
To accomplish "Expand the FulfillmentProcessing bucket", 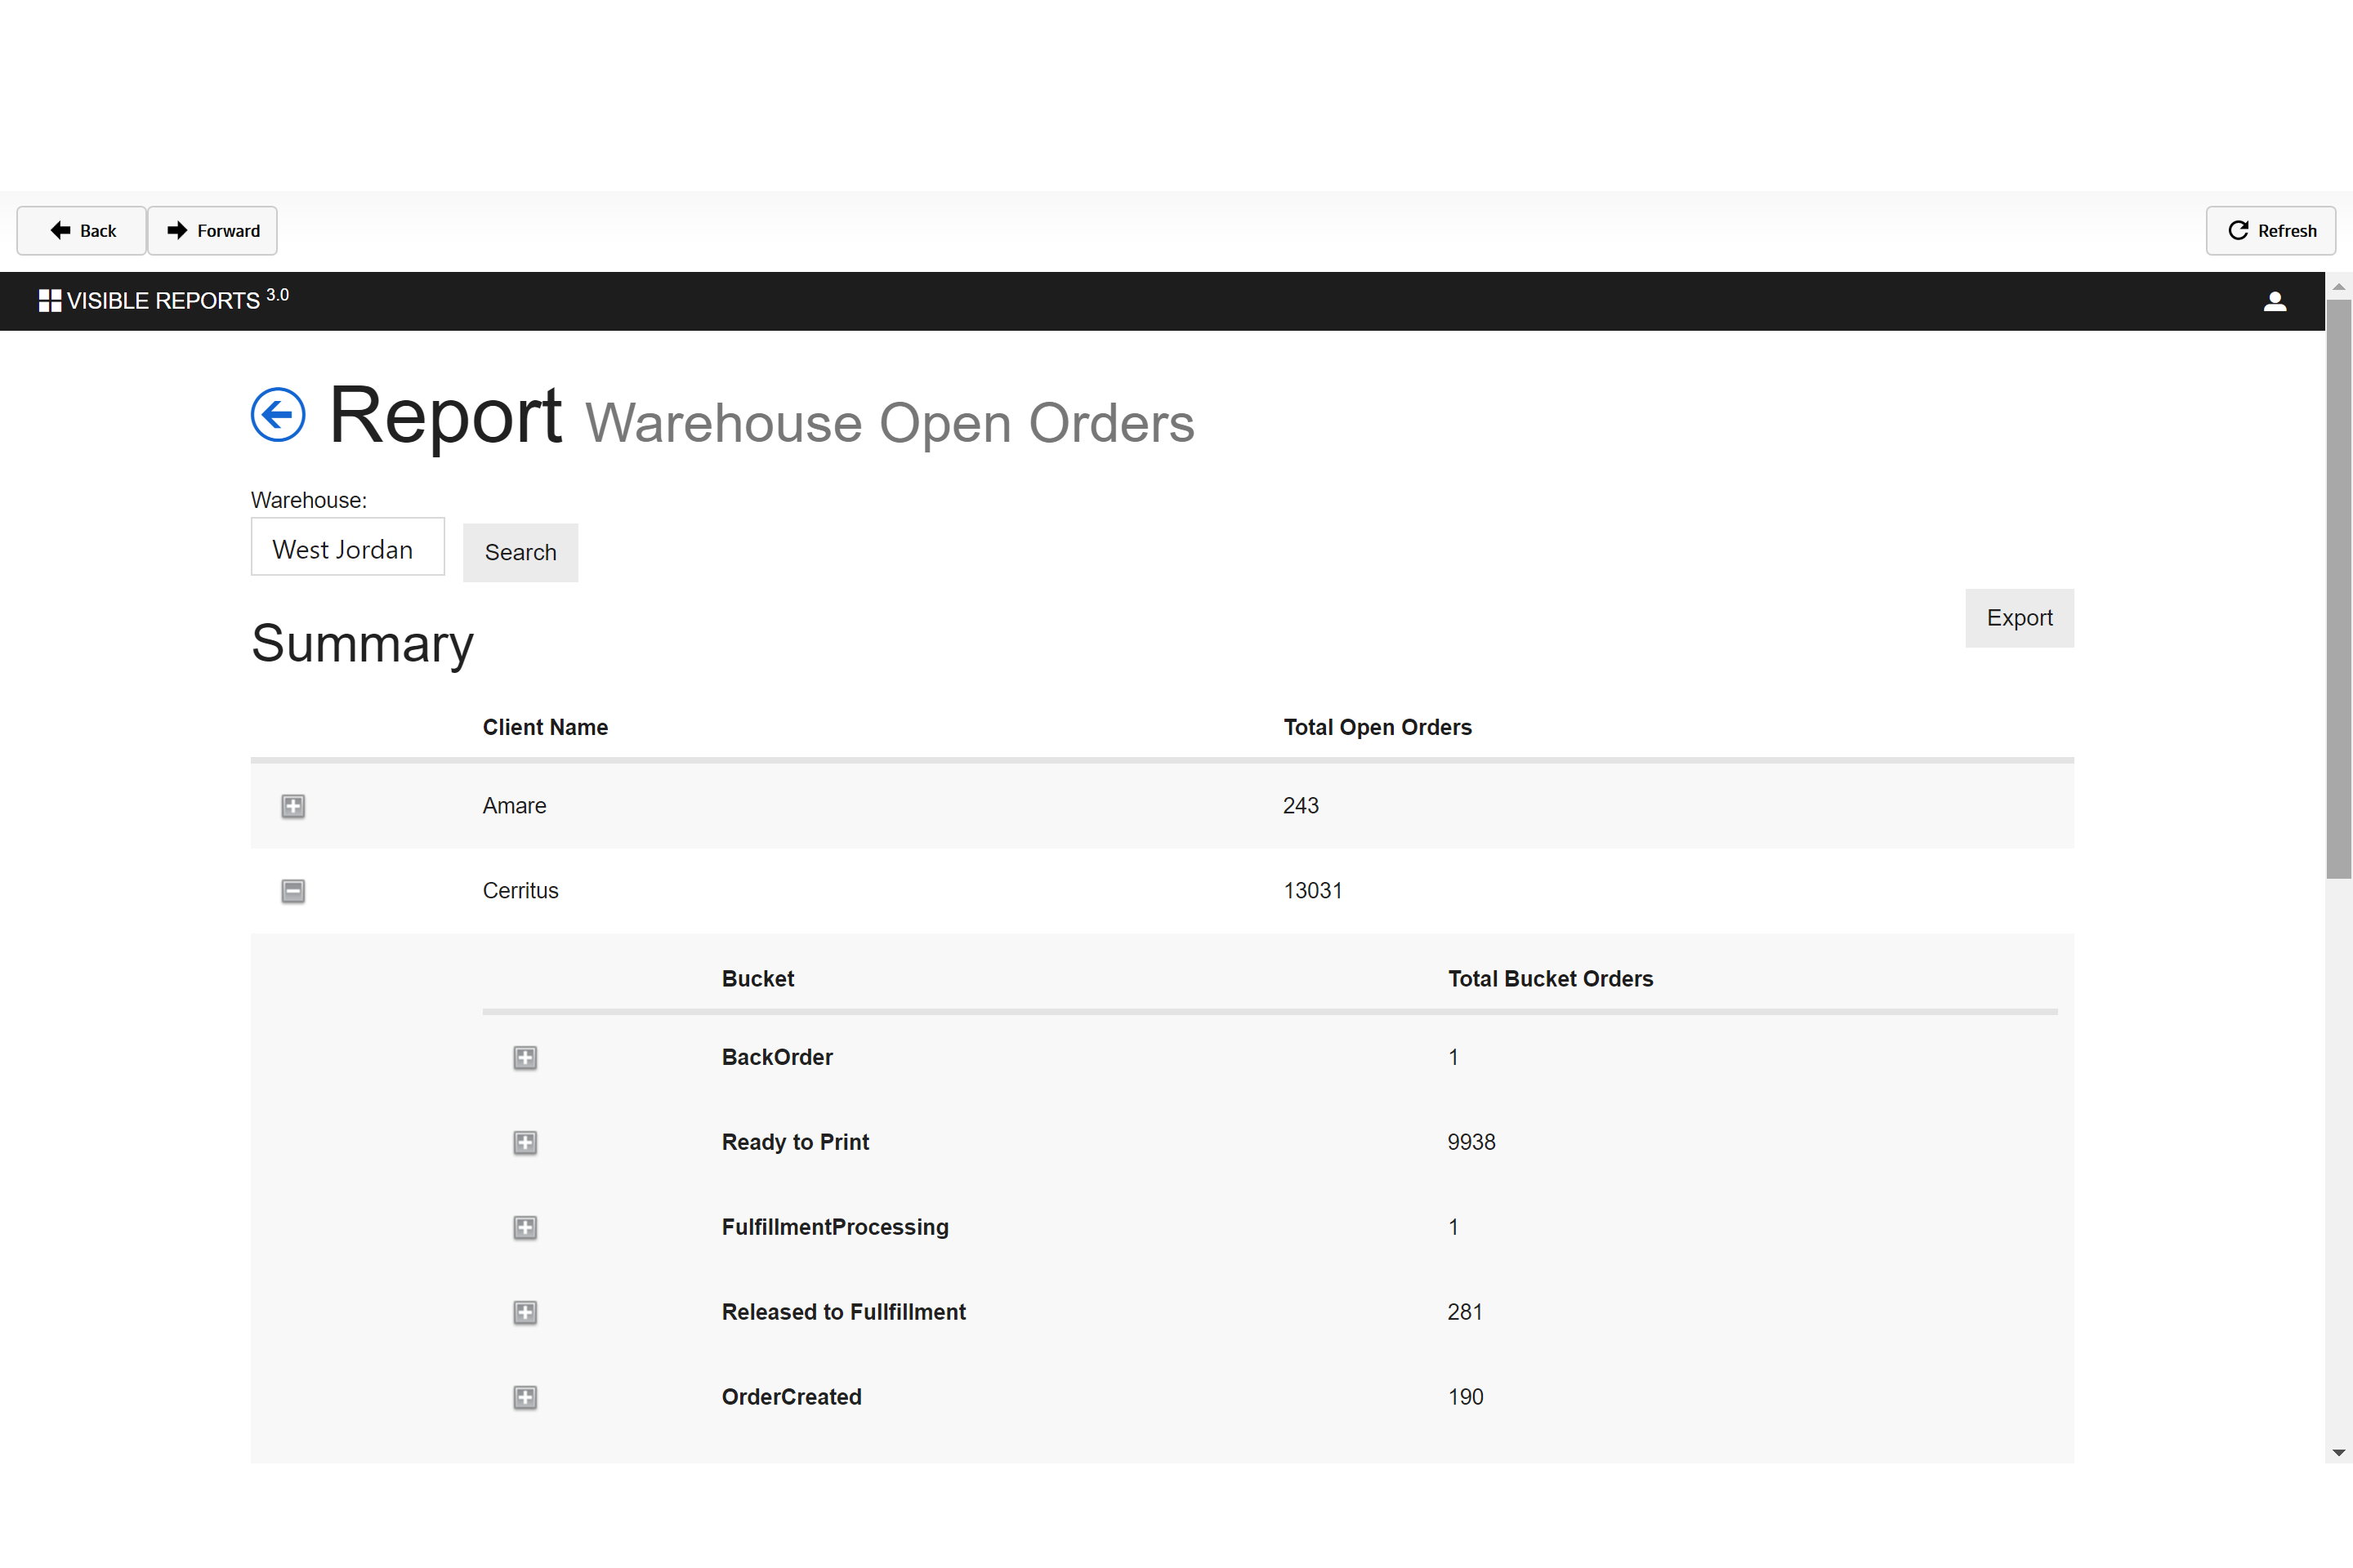I will coord(525,1228).
